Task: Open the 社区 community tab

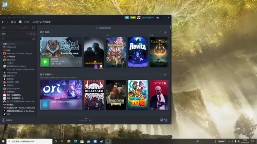Action: click(x=27, y=22)
